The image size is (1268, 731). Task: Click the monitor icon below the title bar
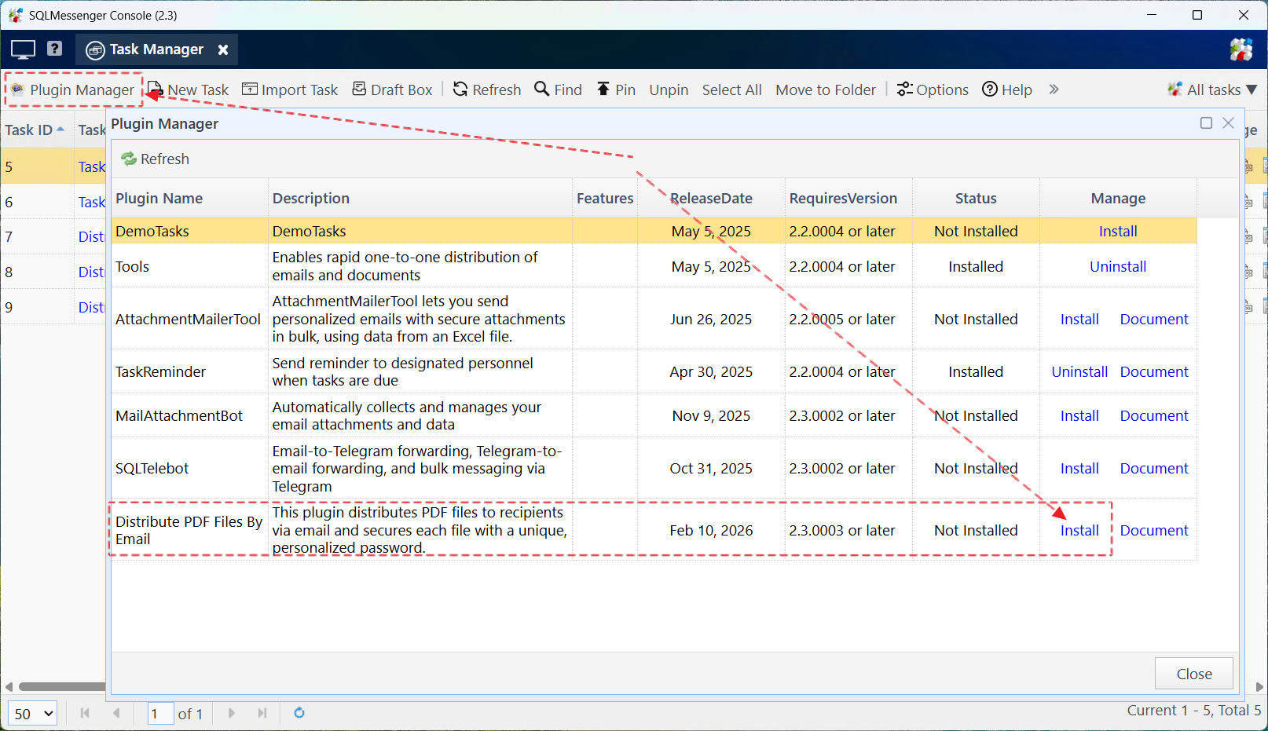pyautogui.click(x=22, y=49)
